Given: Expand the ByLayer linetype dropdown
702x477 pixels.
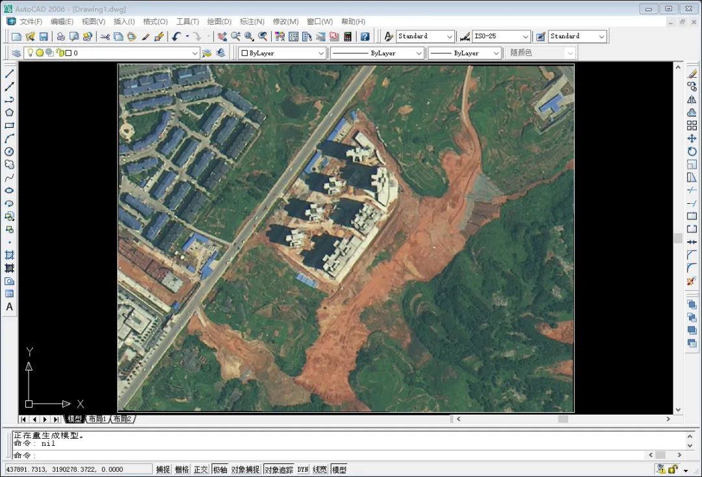Looking at the screenshot, I should [419, 53].
